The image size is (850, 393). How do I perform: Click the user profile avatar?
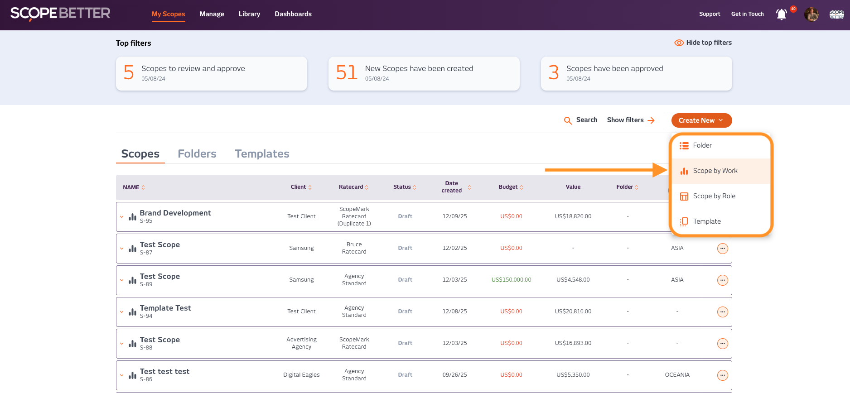tap(811, 14)
